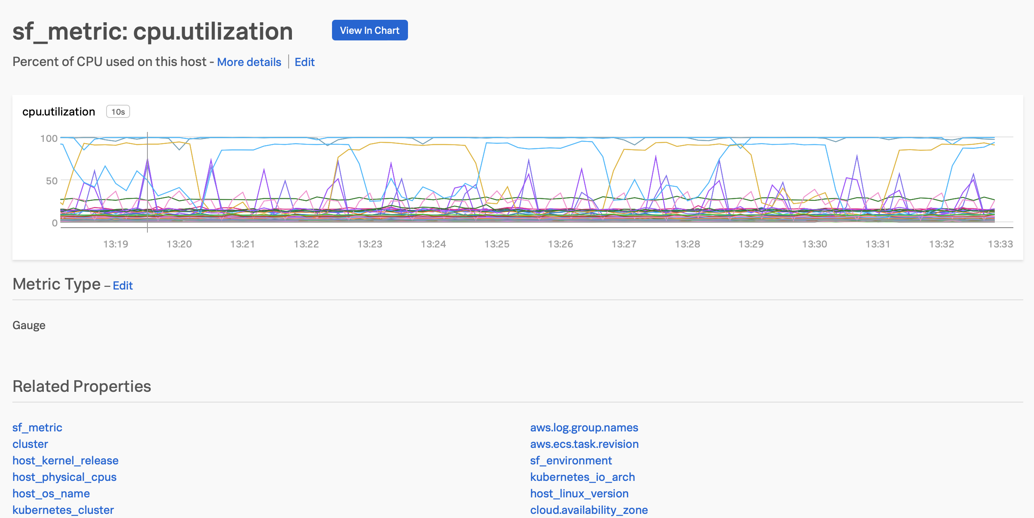Click the 13:23 time axis label
The height and width of the screenshot is (518, 1034).
click(x=370, y=244)
